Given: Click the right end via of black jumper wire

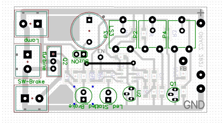Looking at the screenshot, I should (x=133, y=63).
